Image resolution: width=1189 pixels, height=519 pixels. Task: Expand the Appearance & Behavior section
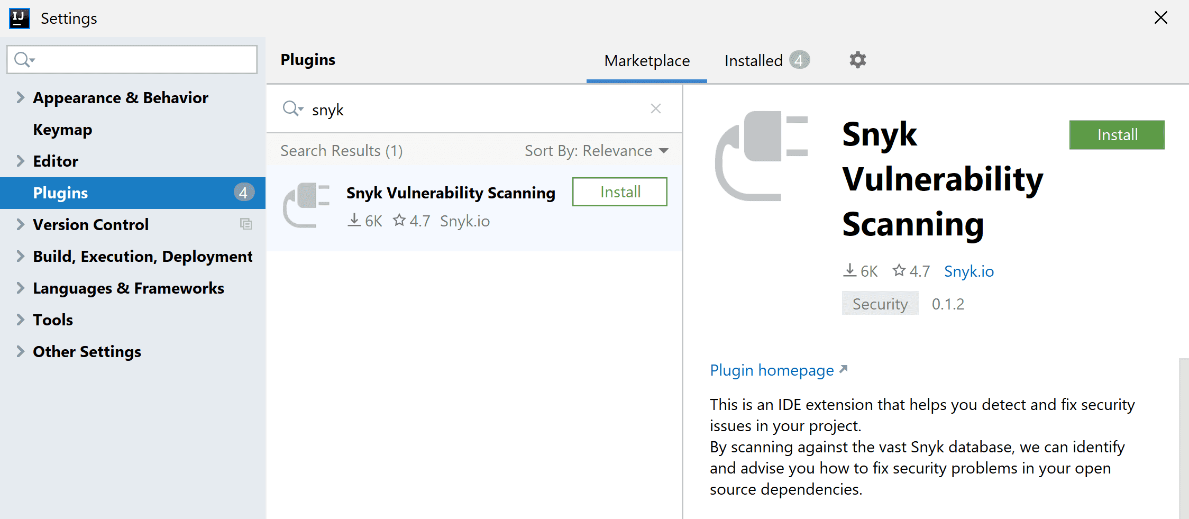(x=20, y=98)
